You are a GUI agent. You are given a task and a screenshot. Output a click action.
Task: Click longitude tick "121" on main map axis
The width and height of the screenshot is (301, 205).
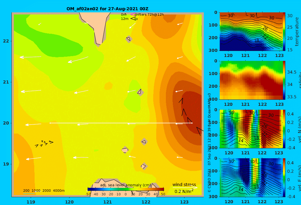click(x=107, y=202)
